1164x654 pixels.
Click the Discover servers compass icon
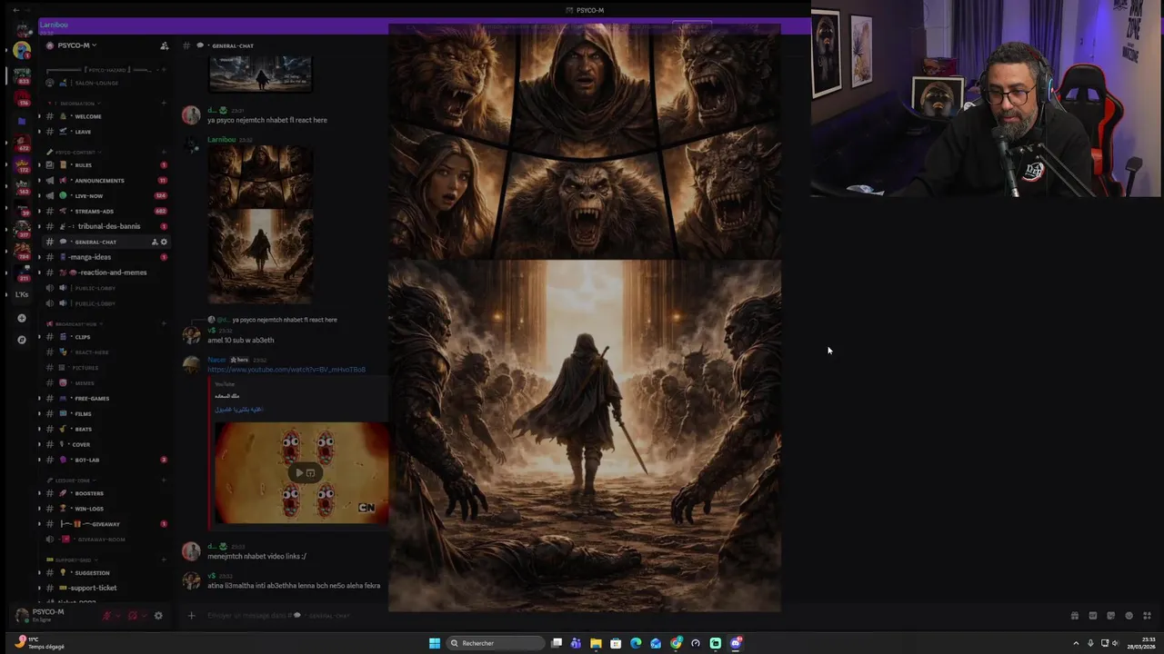pyautogui.click(x=22, y=340)
